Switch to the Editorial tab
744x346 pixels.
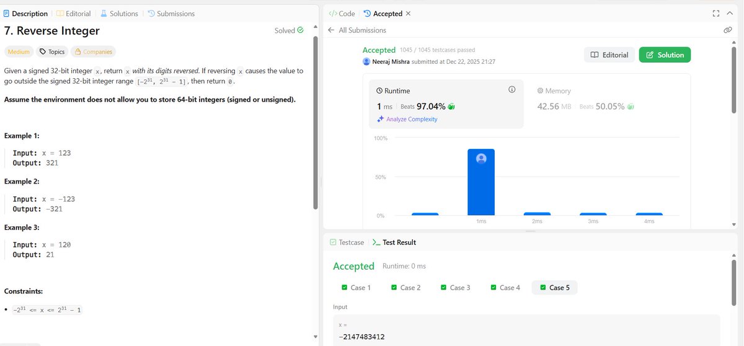73,14
